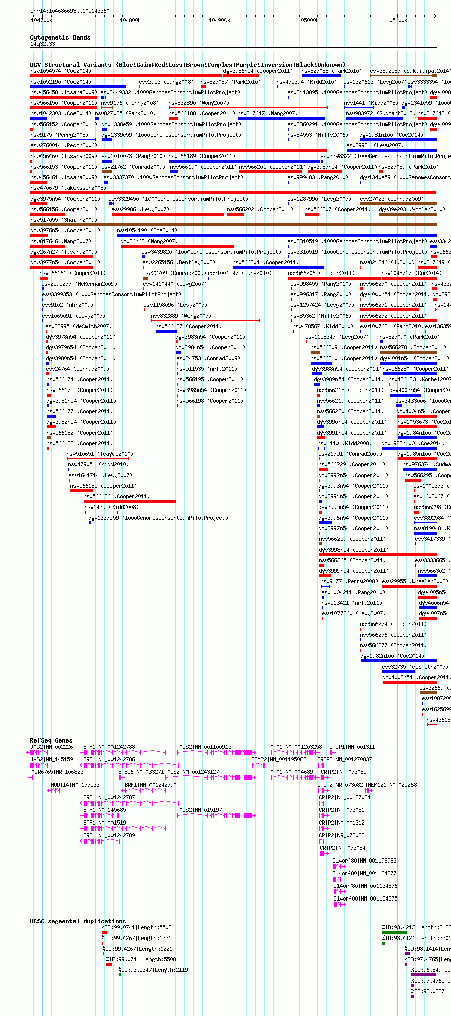This screenshot has width=451, height=1016.
Task: Open the DGV Structural Variants track title
Action: tap(187, 65)
